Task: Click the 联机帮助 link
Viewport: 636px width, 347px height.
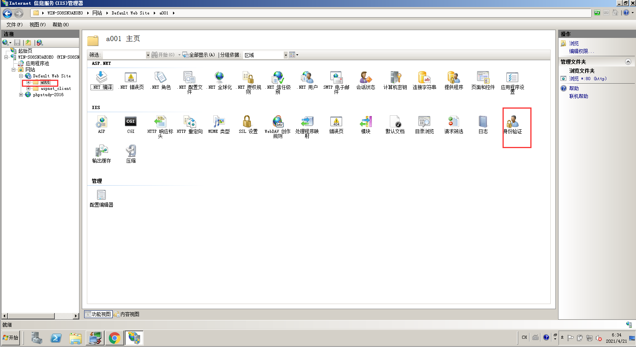Action: pos(578,96)
